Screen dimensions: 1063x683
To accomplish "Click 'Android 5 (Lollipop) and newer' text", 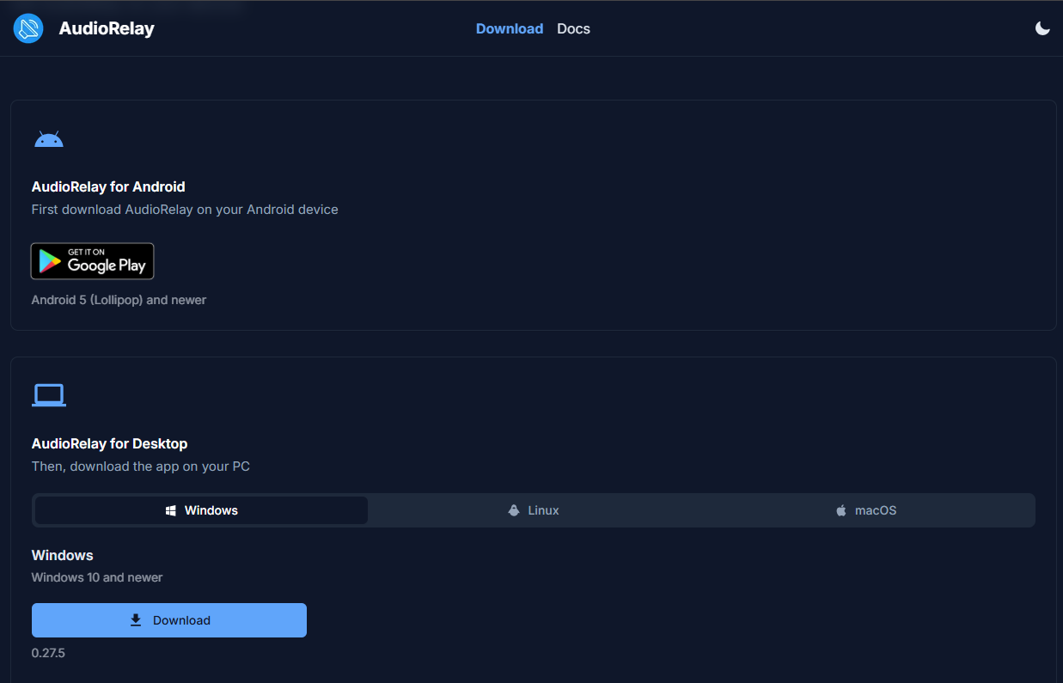I will tap(119, 300).
